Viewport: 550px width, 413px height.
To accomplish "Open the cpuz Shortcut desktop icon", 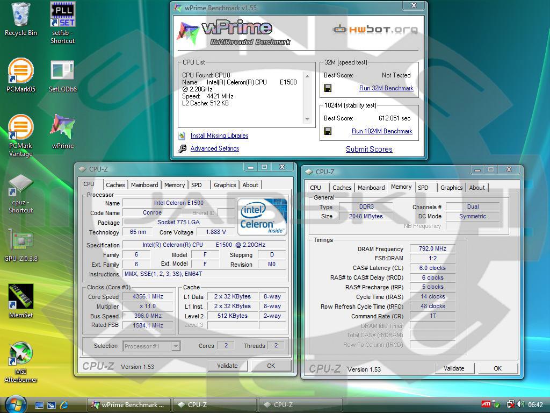I will 21,194.
